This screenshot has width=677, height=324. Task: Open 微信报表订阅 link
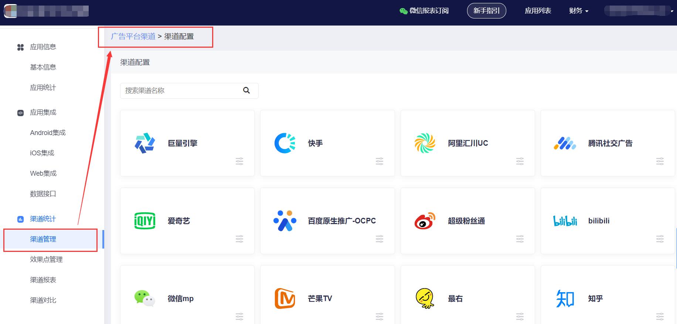pyautogui.click(x=429, y=11)
